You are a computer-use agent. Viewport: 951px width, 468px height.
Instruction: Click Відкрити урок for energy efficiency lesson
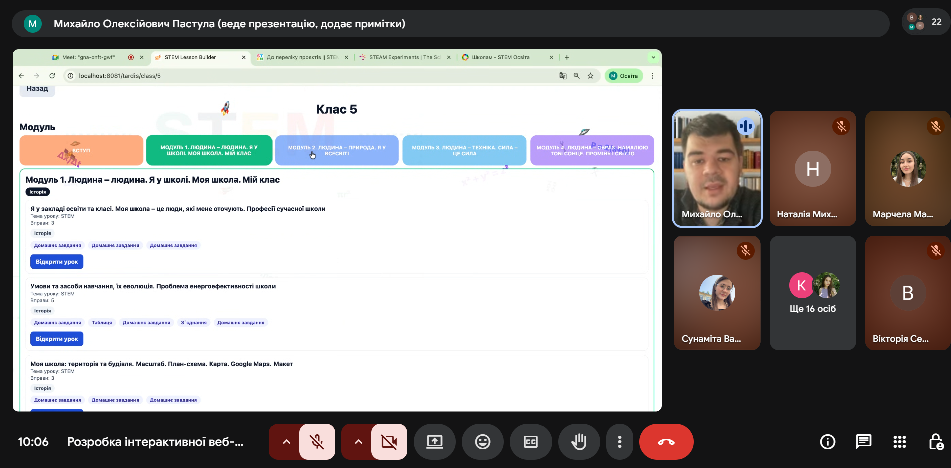[57, 339]
